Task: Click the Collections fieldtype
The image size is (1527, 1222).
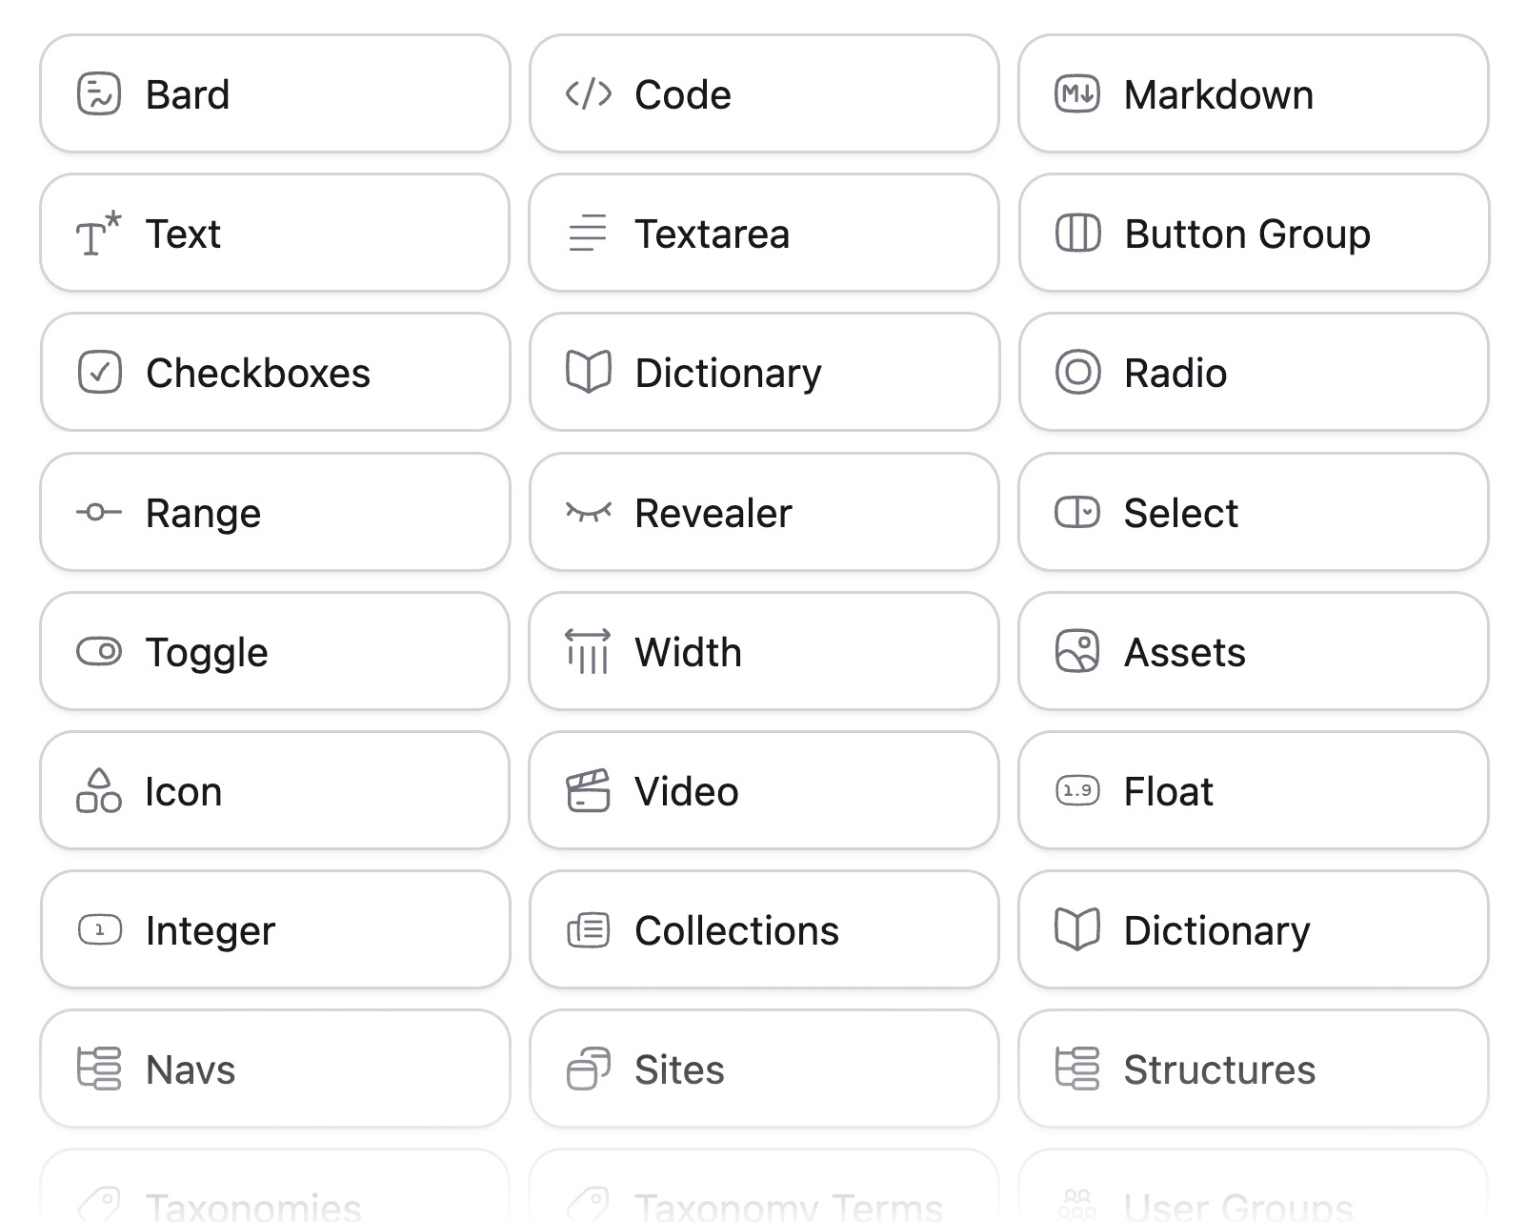Action: pyautogui.click(x=763, y=929)
